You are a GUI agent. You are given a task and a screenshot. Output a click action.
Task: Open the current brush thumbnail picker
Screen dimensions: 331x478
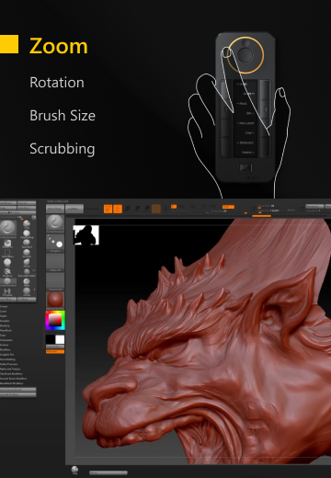[55, 223]
